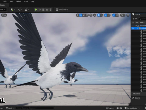Image resolution: width=146 pixels, height=110 pixels.
Task: Open play options three-dot menu
Action: [50, 9]
